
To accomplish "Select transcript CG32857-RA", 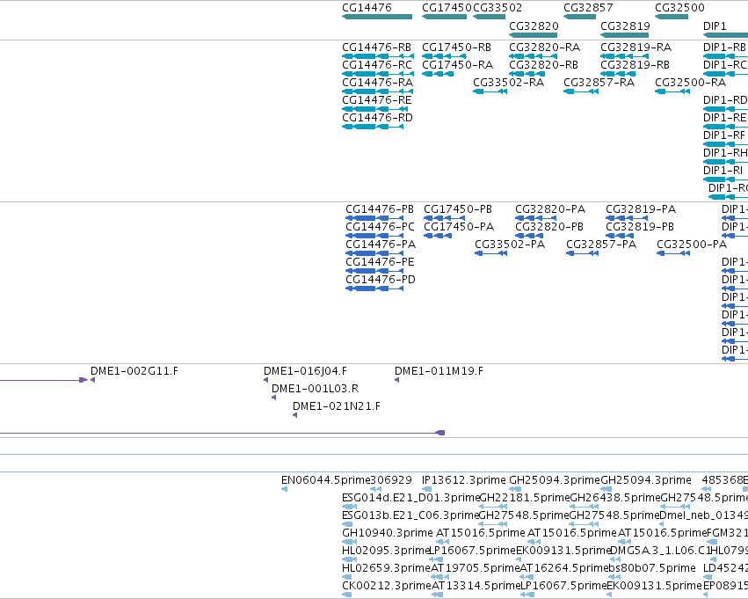I will (x=581, y=91).
